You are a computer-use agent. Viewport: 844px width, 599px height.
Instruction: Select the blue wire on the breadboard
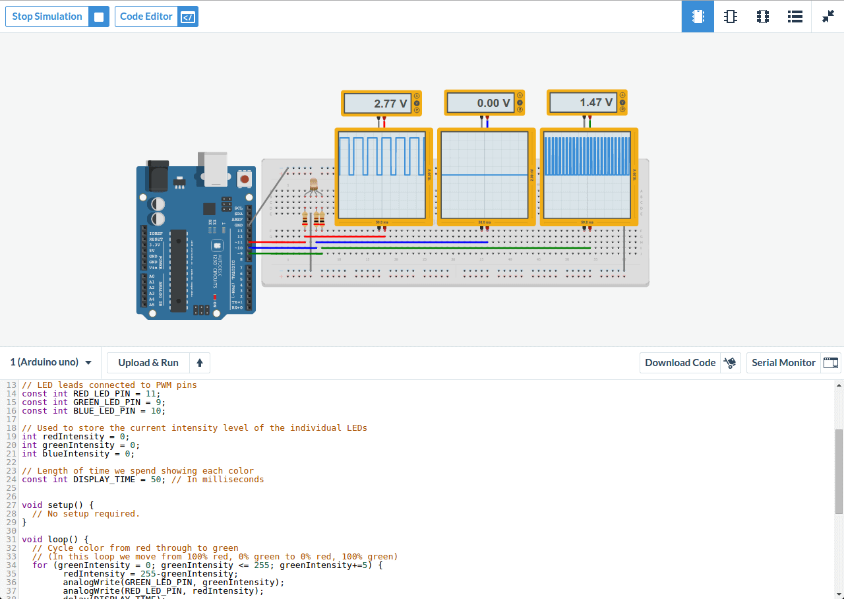402,242
